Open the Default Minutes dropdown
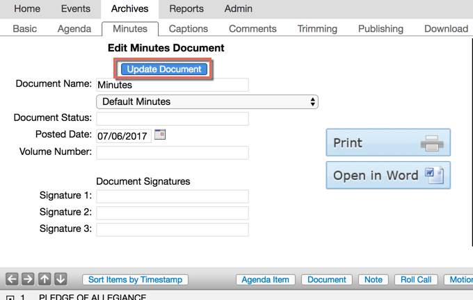This screenshot has height=300, width=473. 207,102
